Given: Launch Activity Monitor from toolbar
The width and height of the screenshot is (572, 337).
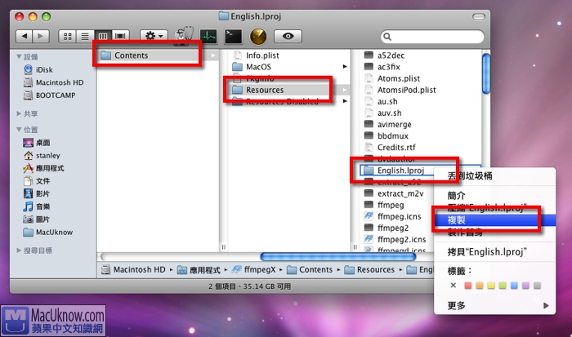Looking at the screenshot, I should (208, 36).
